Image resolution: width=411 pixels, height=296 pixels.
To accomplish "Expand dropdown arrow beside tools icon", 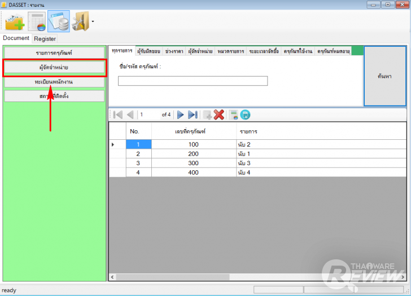I will 93,21.
